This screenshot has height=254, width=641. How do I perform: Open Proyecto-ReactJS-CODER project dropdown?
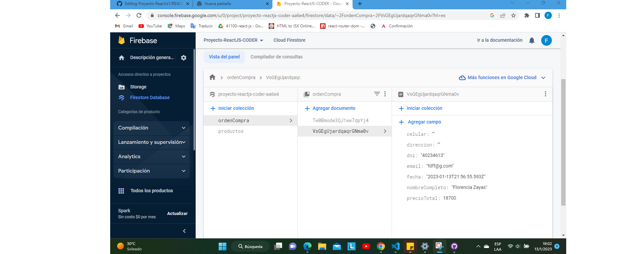233,40
